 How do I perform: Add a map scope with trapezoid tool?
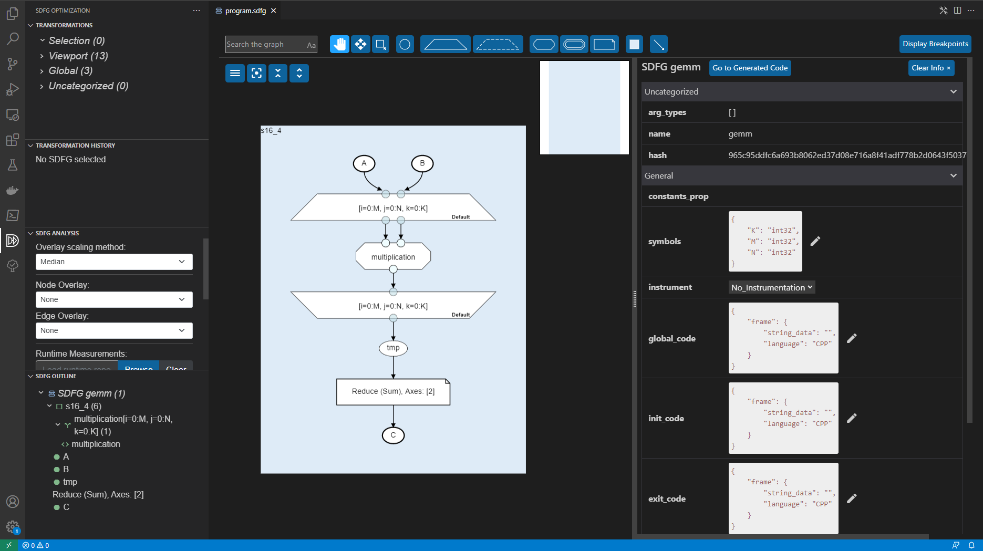(445, 44)
